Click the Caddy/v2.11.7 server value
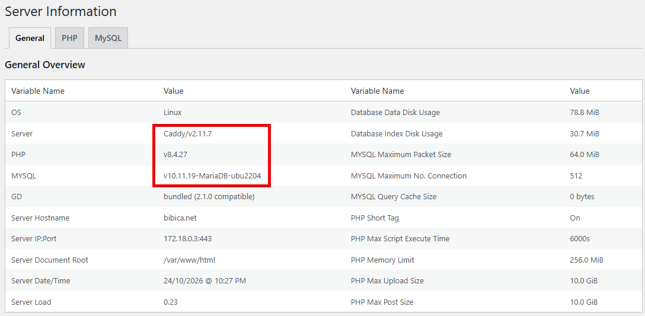Screen dimensions: 645x316 [x=187, y=134]
